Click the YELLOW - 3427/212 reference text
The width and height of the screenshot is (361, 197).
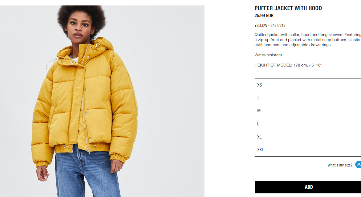click(270, 25)
